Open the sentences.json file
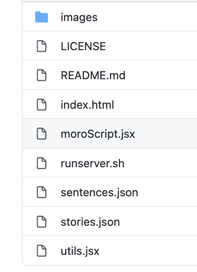197x272 pixels. [x=99, y=193]
